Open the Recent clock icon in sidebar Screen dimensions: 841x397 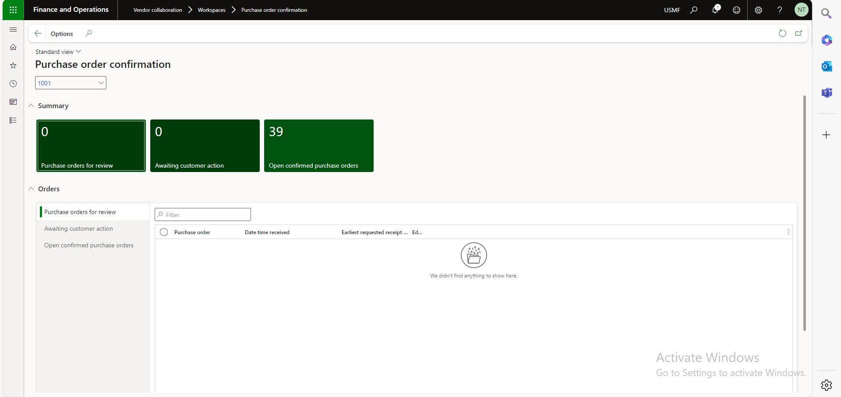pyautogui.click(x=13, y=84)
